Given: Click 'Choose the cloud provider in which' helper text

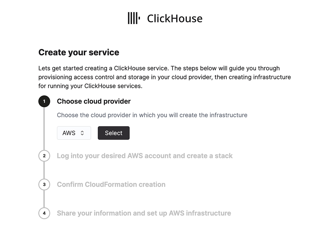Looking at the screenshot, I should 152,115.
